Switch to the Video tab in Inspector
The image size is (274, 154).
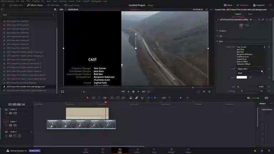click(250, 14)
